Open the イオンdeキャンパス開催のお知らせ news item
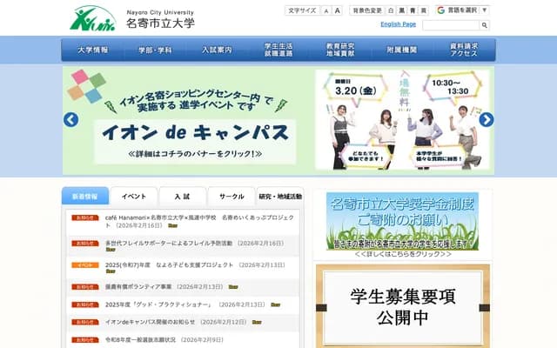 [x=151, y=322]
